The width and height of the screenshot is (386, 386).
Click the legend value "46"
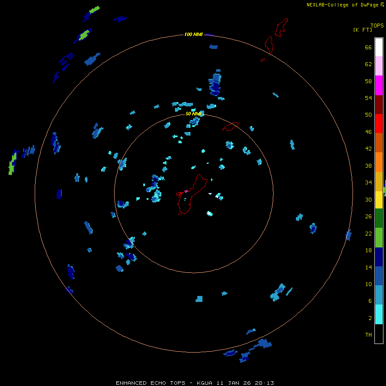tap(368, 132)
